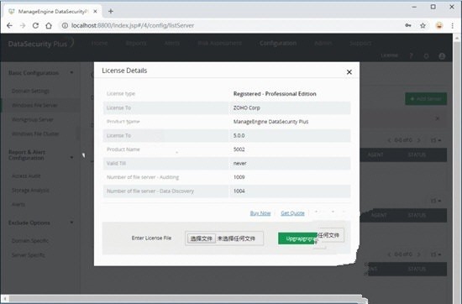
Task: Click the green Add Server button
Action: tap(426, 99)
